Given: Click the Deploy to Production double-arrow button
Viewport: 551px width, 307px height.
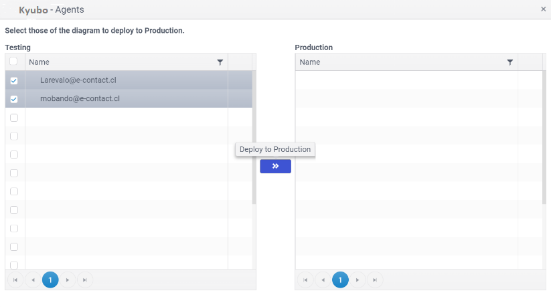Looking at the screenshot, I should tap(275, 167).
